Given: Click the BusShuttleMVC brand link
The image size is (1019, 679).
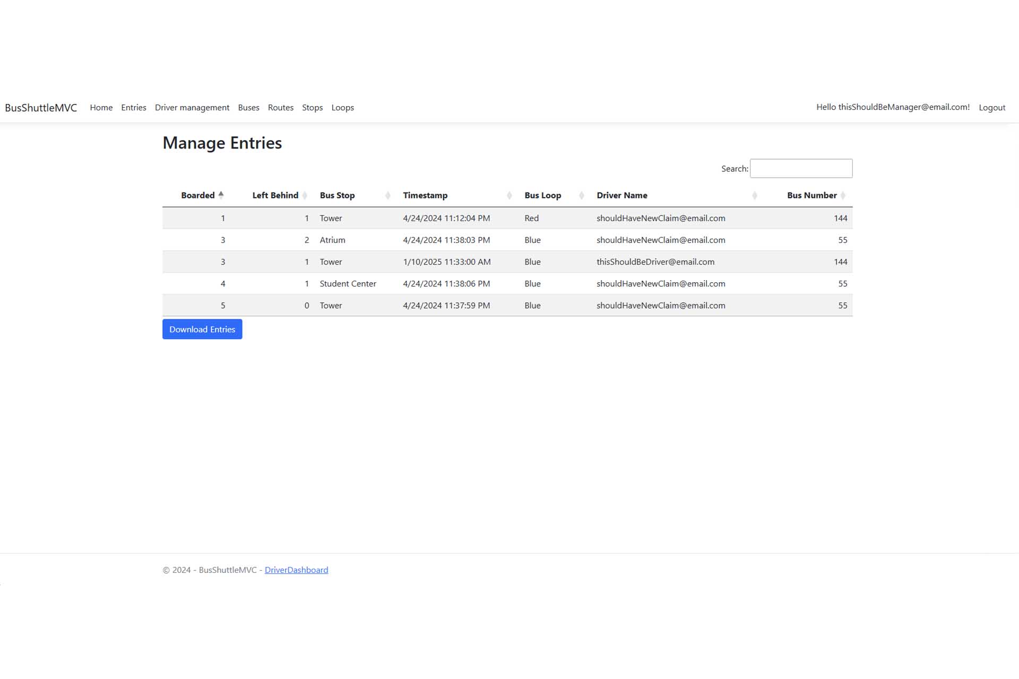Looking at the screenshot, I should (x=41, y=108).
